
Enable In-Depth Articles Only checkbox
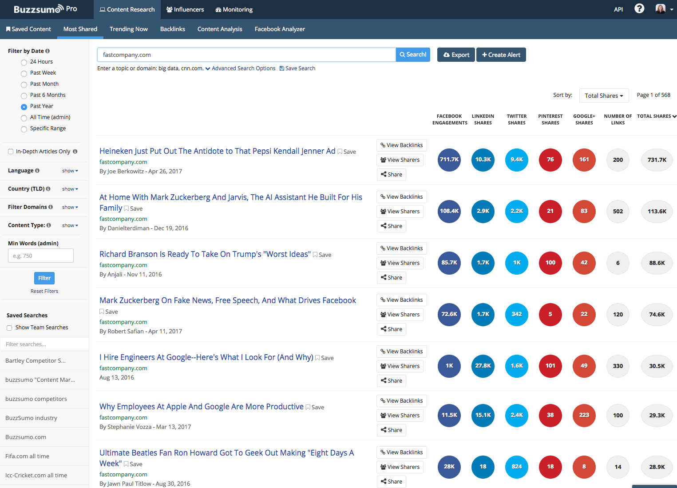pos(11,152)
